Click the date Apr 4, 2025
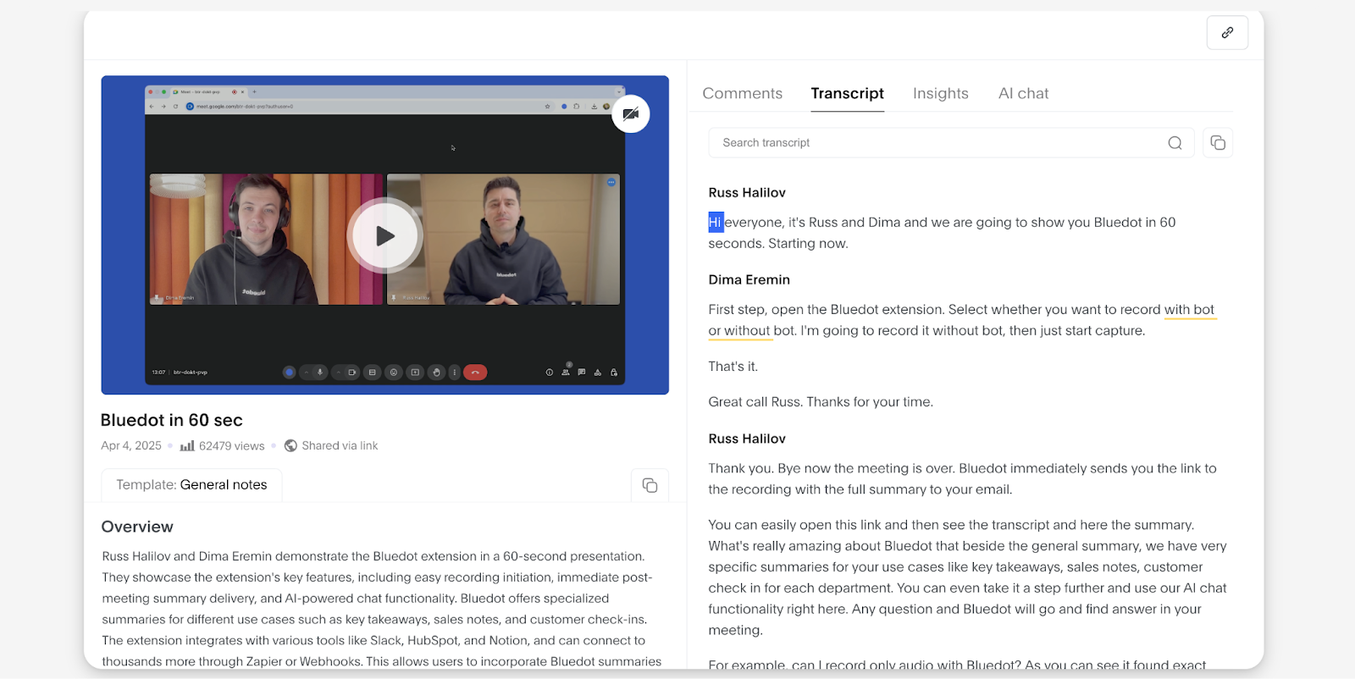The image size is (1355, 679). tap(131, 446)
